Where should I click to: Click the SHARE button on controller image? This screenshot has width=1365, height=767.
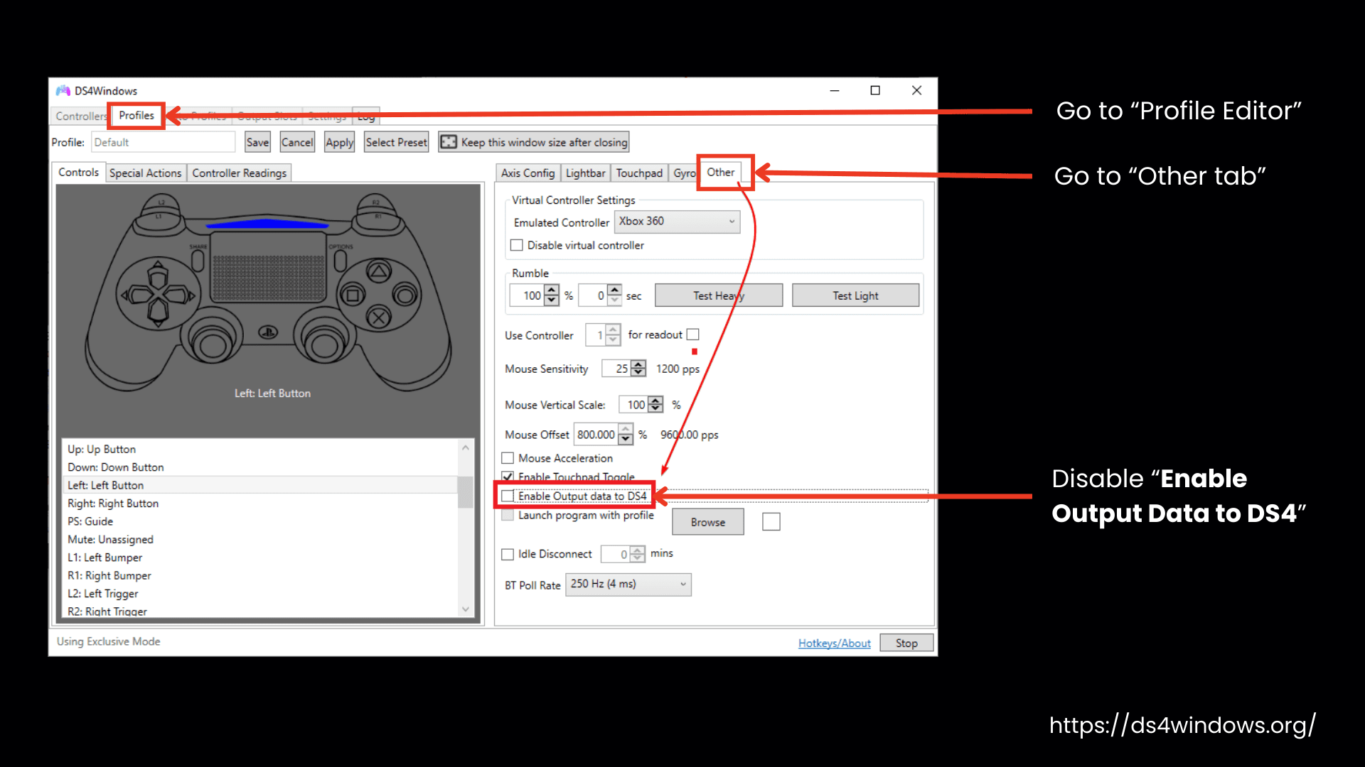click(198, 261)
